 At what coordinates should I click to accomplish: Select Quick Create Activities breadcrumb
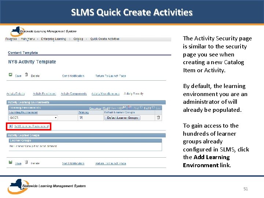(105, 39)
